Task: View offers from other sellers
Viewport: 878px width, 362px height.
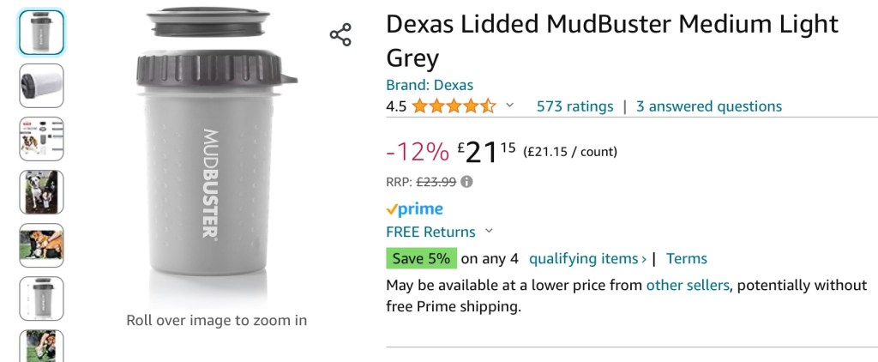Action: tap(688, 285)
